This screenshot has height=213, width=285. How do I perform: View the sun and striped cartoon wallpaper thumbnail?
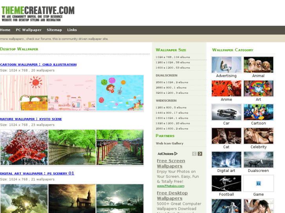pos(24,93)
